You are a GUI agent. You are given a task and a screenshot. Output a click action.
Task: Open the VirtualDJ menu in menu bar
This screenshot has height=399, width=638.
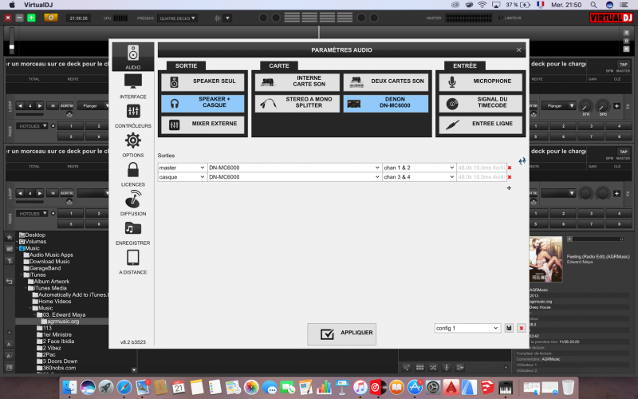pos(38,5)
